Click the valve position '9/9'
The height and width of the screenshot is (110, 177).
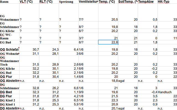88,92
